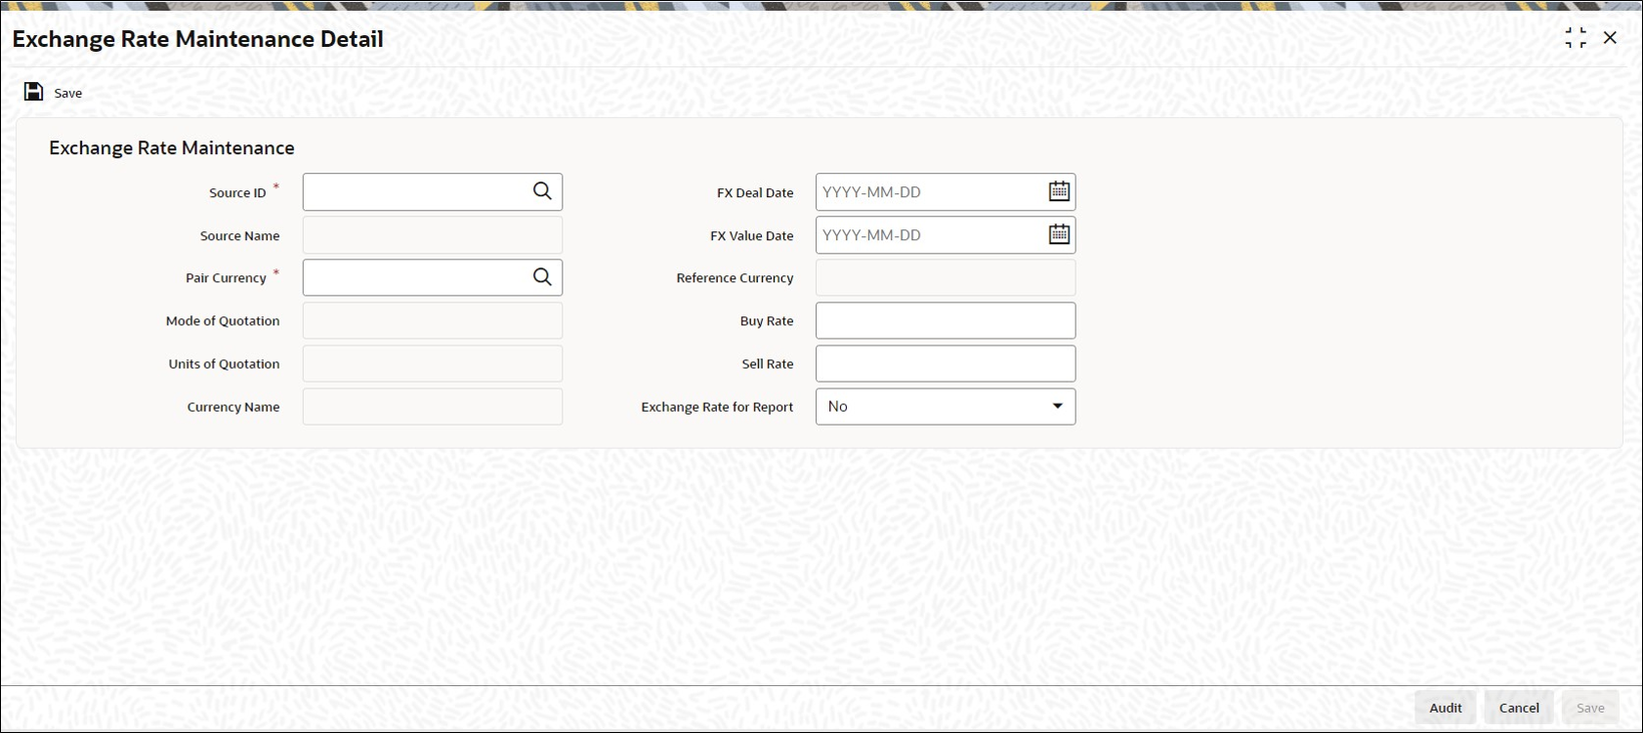Click the Units of Quotation field

[x=433, y=363]
